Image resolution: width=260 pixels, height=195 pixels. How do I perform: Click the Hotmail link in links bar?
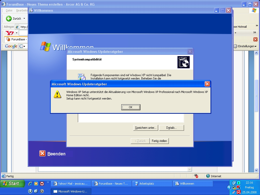[240, 27]
